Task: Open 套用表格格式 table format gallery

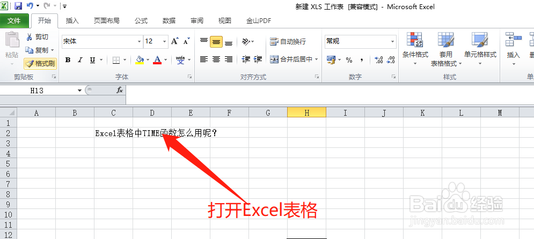Action: [x=446, y=49]
